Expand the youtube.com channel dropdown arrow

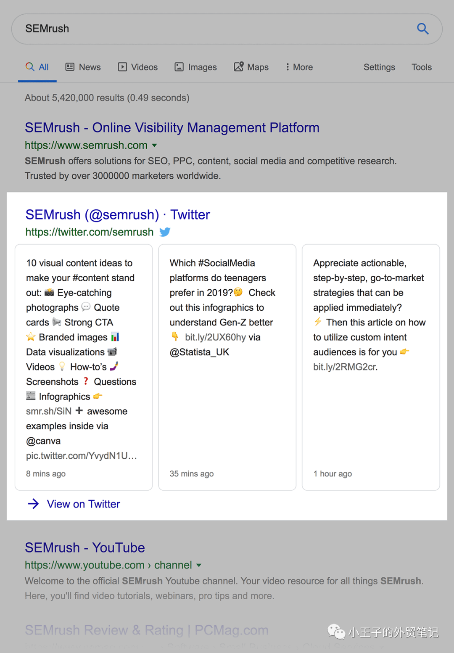(x=199, y=566)
